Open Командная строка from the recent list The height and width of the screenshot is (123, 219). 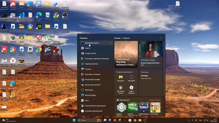[96, 43]
